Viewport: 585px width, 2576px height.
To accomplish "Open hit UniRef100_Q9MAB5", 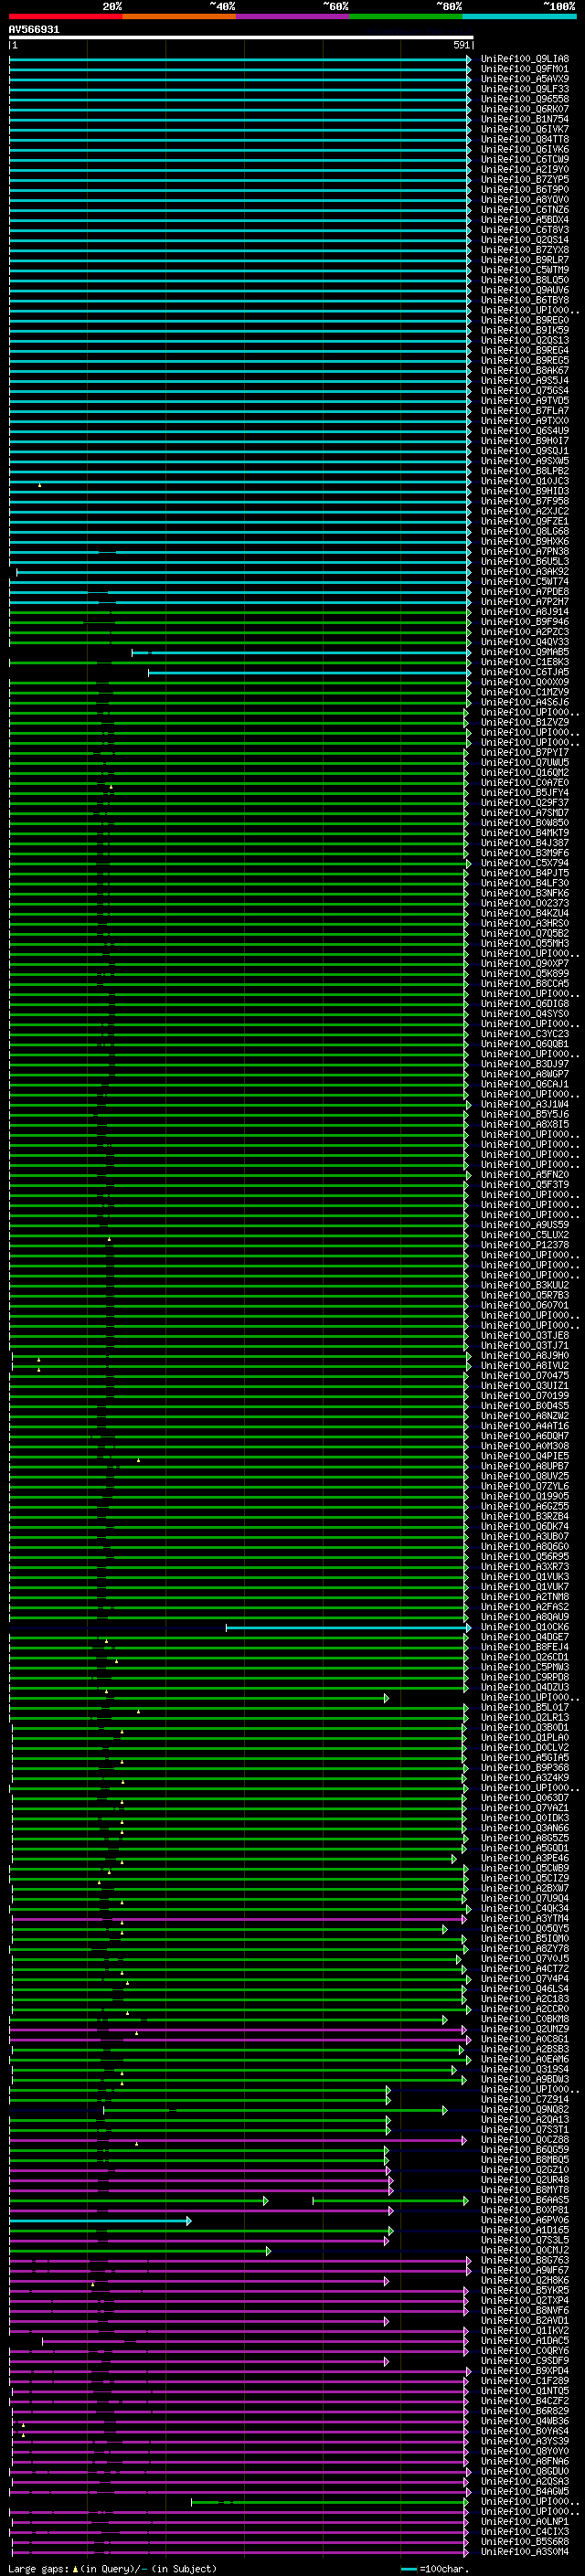I will [525, 652].
